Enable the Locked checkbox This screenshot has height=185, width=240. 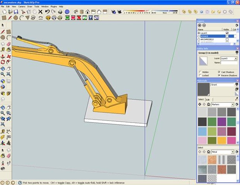[x=200, y=76]
